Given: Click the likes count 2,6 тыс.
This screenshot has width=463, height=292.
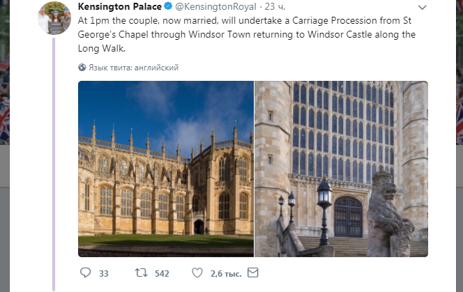Looking at the screenshot, I should point(226,274).
